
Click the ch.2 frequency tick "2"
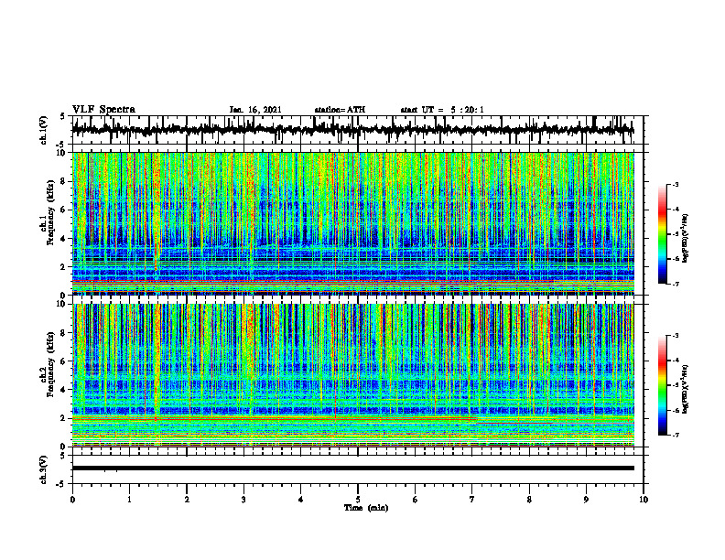click(x=63, y=418)
